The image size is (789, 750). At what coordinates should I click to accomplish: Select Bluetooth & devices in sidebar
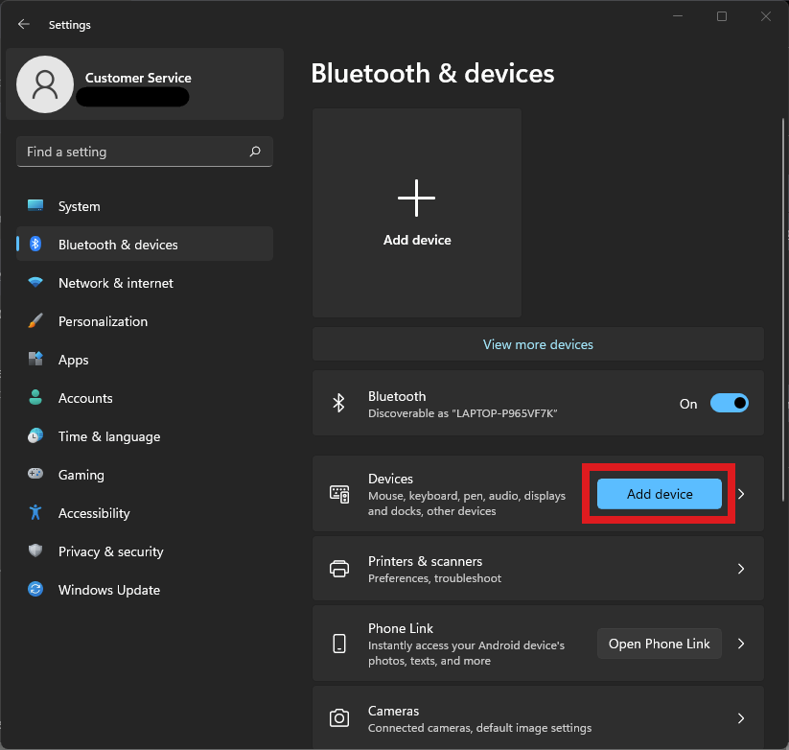[145, 245]
